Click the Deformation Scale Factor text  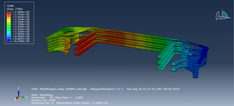coord(82,103)
